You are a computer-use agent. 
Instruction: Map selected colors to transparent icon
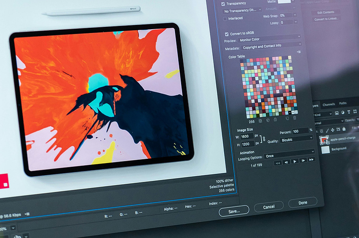coord(260,121)
